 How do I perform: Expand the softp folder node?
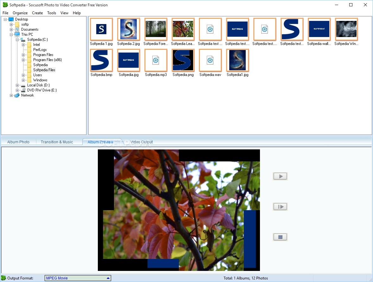(x=11, y=24)
